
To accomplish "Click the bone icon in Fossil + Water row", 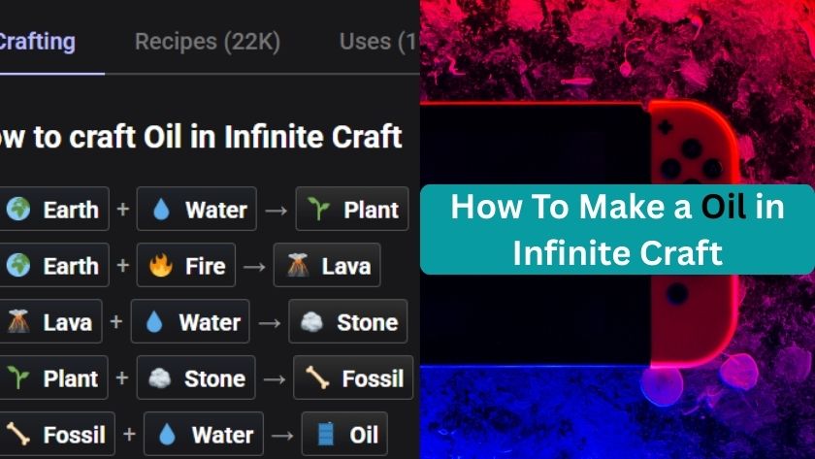I will (18, 434).
